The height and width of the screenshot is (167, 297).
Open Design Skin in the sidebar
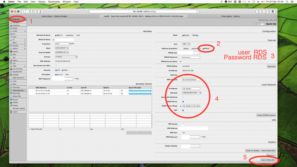coord(18,96)
